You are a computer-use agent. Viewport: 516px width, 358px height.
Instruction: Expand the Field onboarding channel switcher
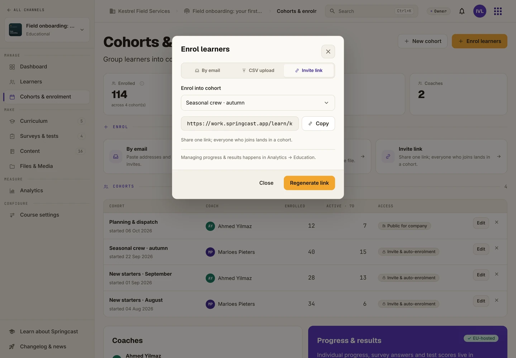point(47,30)
